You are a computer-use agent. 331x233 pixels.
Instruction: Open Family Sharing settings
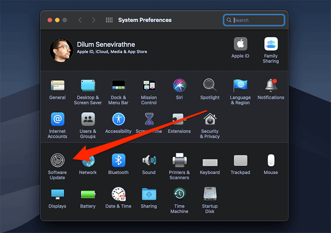271,45
